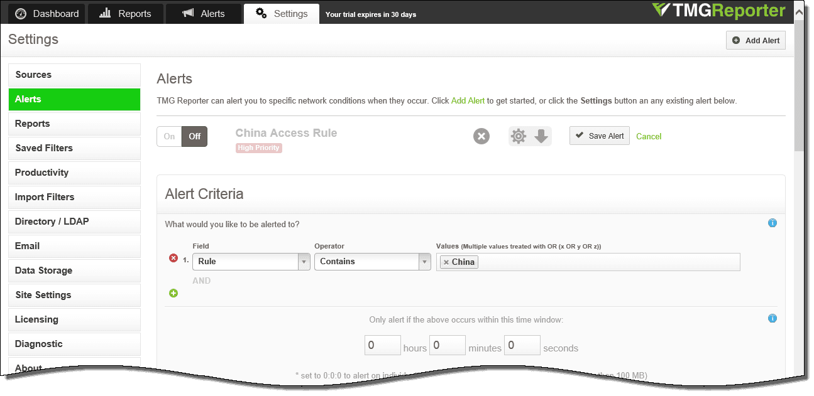Click the down arrow beside the gear
The image size is (814, 396).
click(x=541, y=136)
